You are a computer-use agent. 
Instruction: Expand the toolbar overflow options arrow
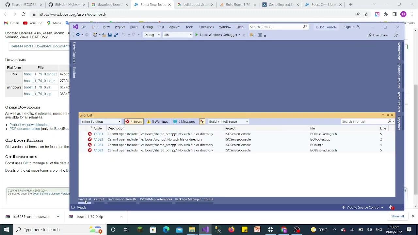coord(265,35)
